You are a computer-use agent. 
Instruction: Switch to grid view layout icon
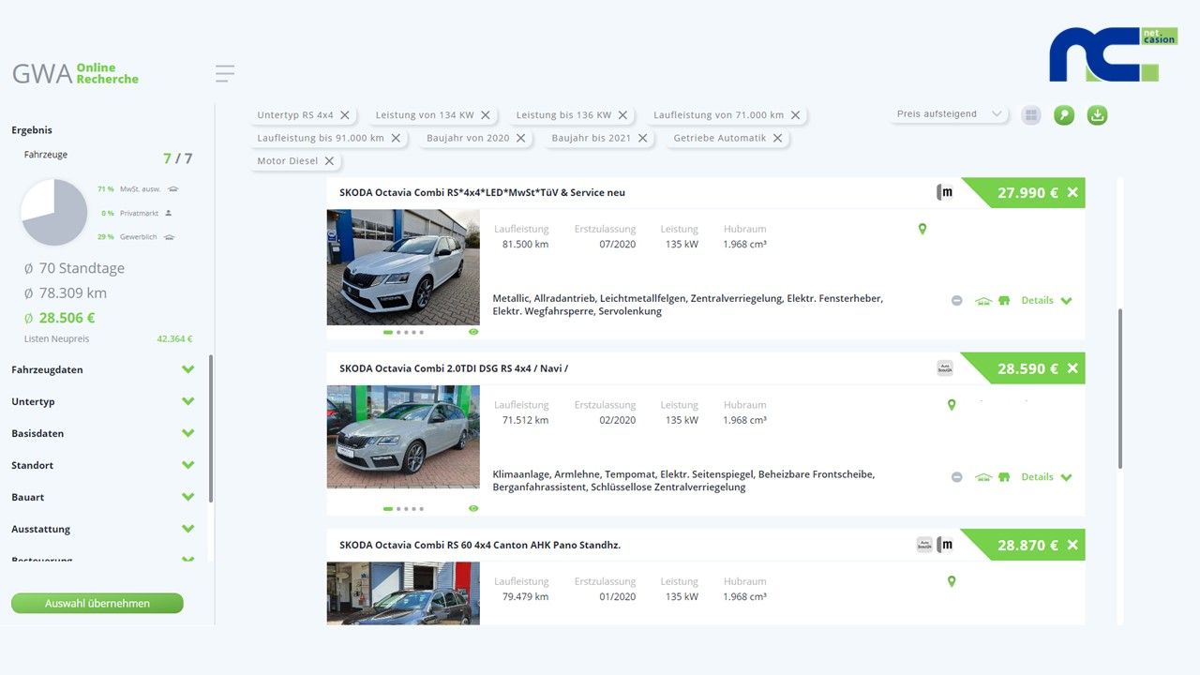[1031, 115]
